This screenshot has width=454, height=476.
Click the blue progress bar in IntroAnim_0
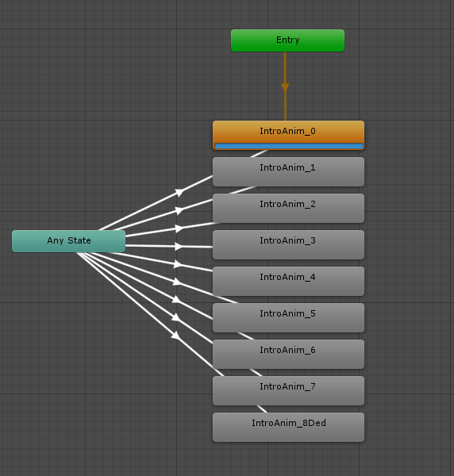pyautogui.click(x=289, y=146)
